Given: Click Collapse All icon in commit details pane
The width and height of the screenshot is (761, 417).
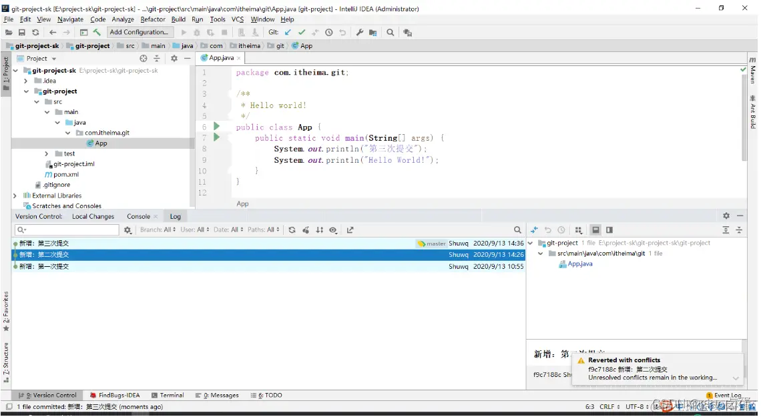Looking at the screenshot, I should (x=739, y=230).
